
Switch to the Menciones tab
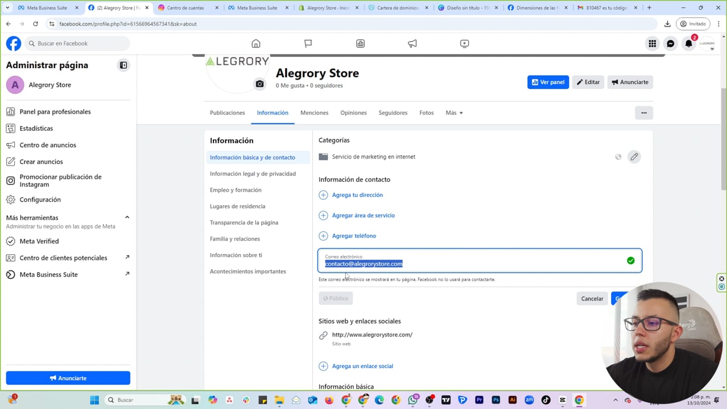tap(314, 112)
